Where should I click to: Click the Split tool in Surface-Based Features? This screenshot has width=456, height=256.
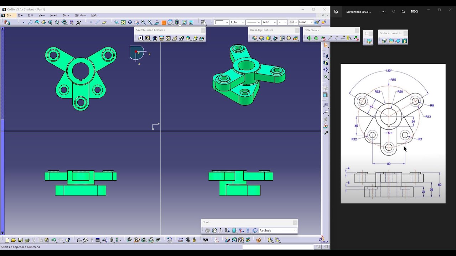[384, 41]
